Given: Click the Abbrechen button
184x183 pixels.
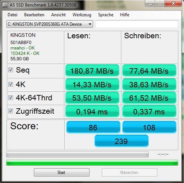Looking at the screenshot, I should coord(130,173).
